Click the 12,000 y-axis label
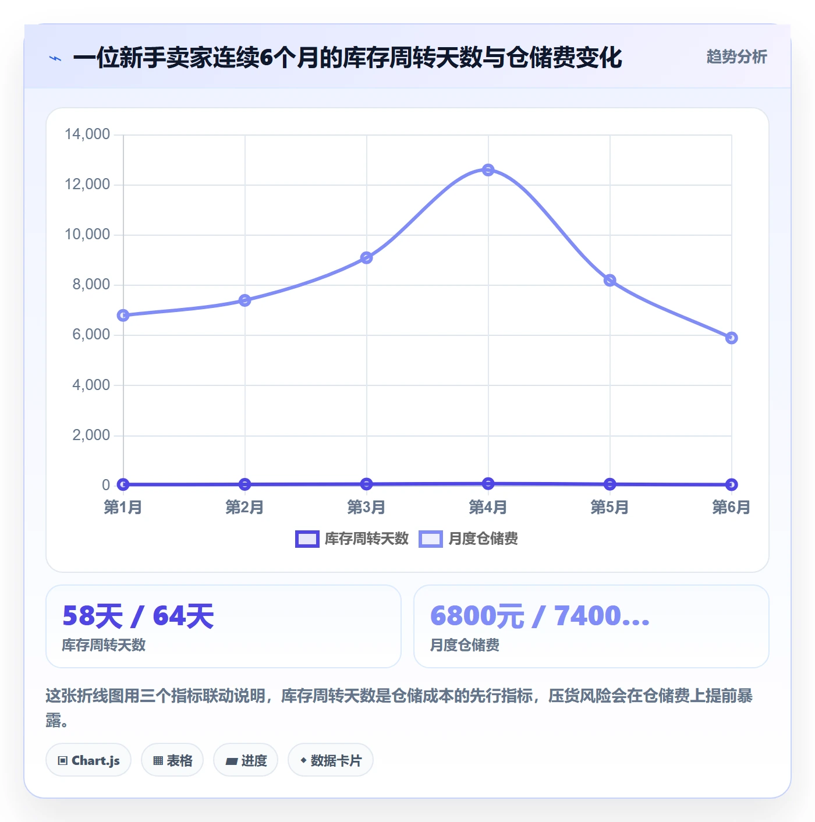815x822 pixels. (87, 185)
